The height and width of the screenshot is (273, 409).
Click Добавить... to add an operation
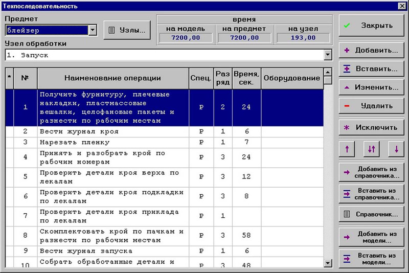(x=371, y=50)
